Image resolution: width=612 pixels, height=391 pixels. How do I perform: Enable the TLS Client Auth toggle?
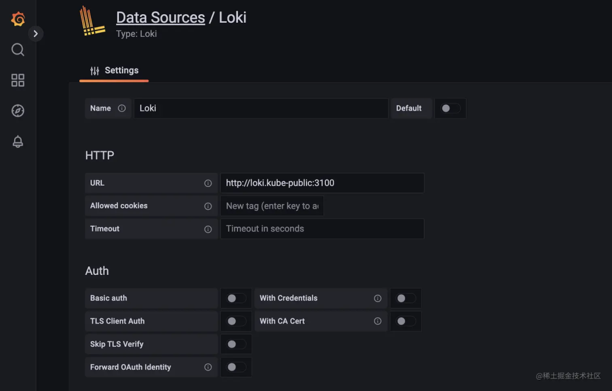pos(236,321)
